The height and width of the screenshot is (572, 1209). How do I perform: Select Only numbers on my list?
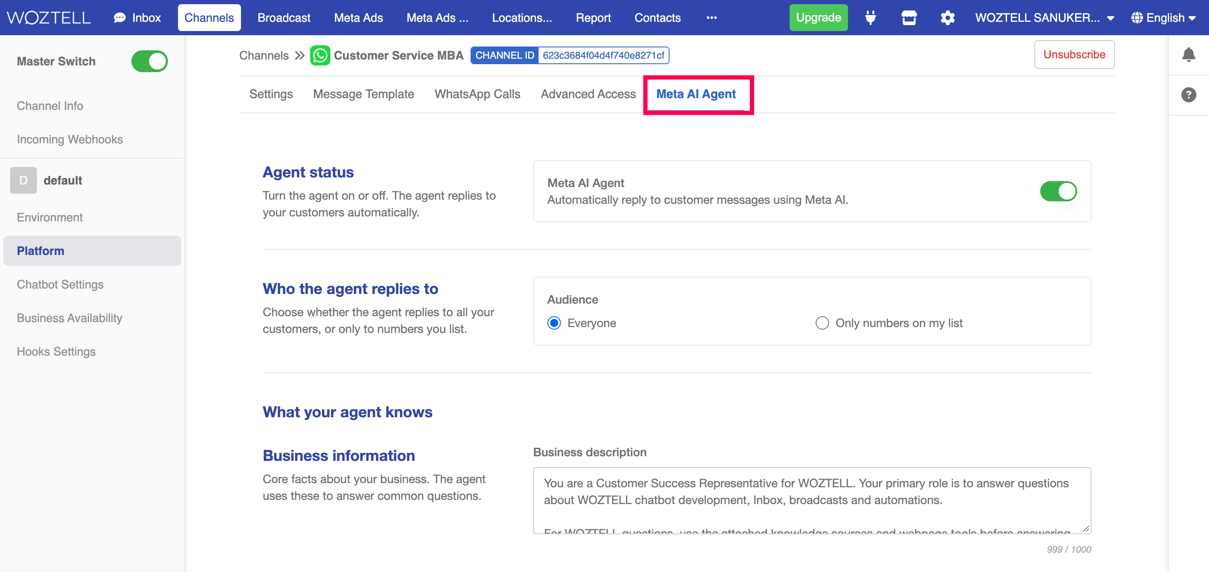click(822, 323)
